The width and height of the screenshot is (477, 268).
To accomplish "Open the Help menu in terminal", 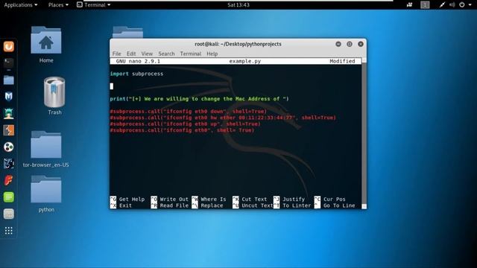I will (212, 54).
